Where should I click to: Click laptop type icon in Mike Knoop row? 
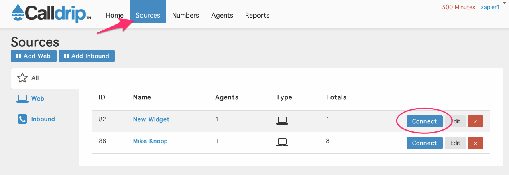click(x=282, y=142)
